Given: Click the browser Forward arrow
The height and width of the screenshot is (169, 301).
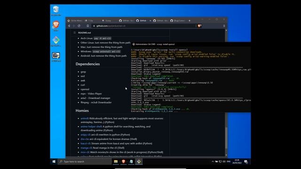Looking at the screenshot, I should 74,26.
